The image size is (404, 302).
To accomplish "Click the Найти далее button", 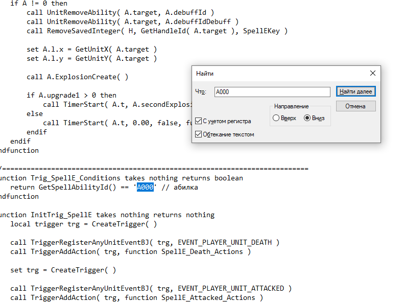I will [355, 91].
